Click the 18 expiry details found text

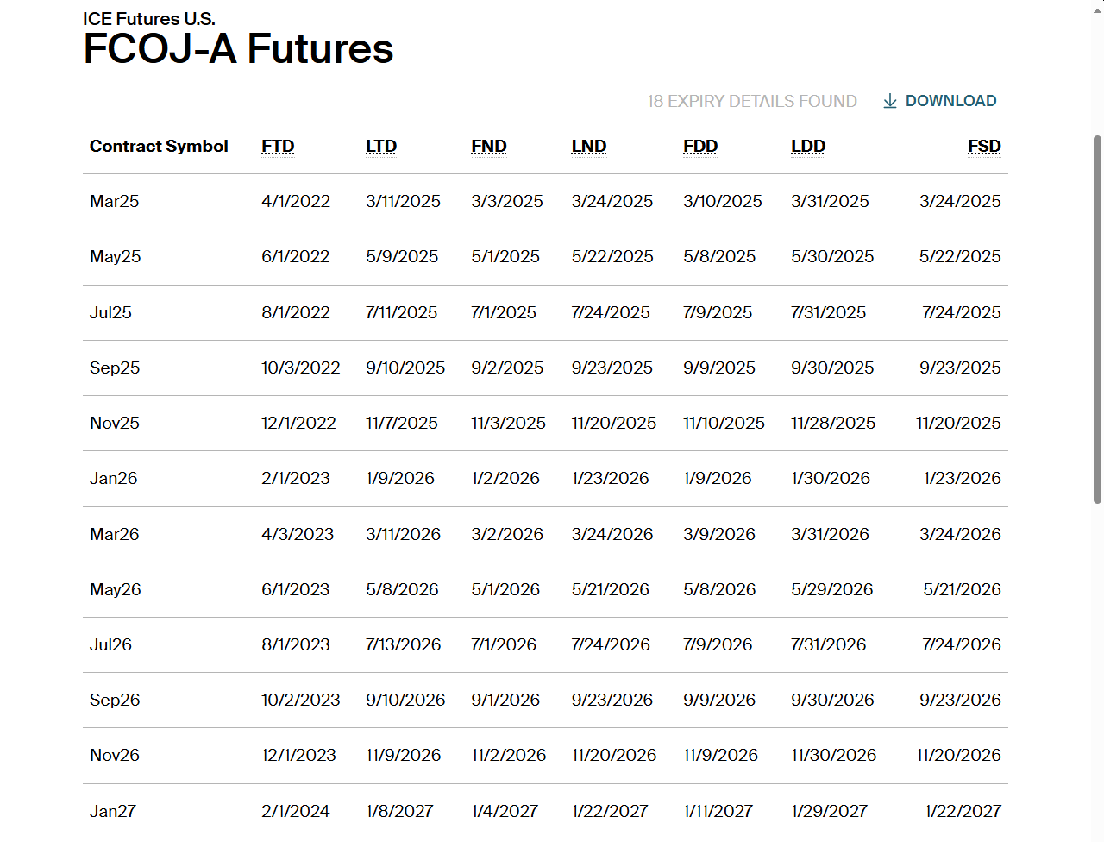752,102
